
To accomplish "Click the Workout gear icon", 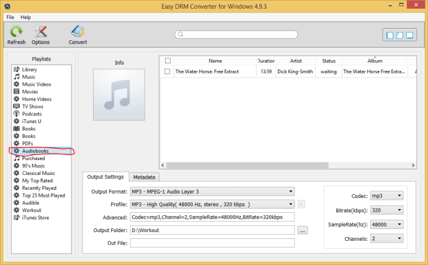I will point(17,210).
